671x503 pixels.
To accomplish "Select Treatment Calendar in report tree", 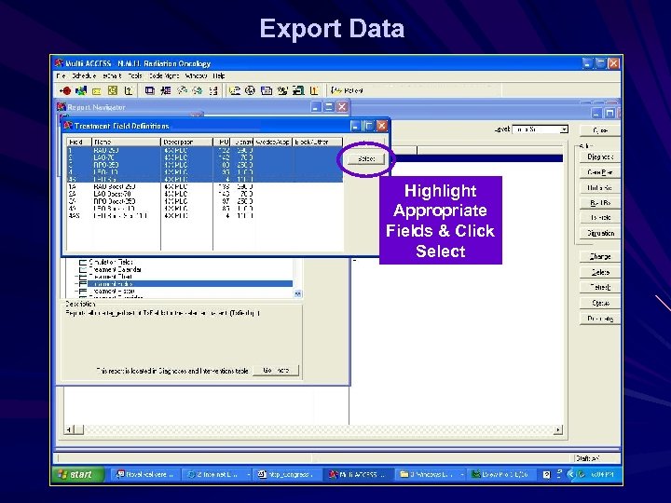I will pos(115,269).
